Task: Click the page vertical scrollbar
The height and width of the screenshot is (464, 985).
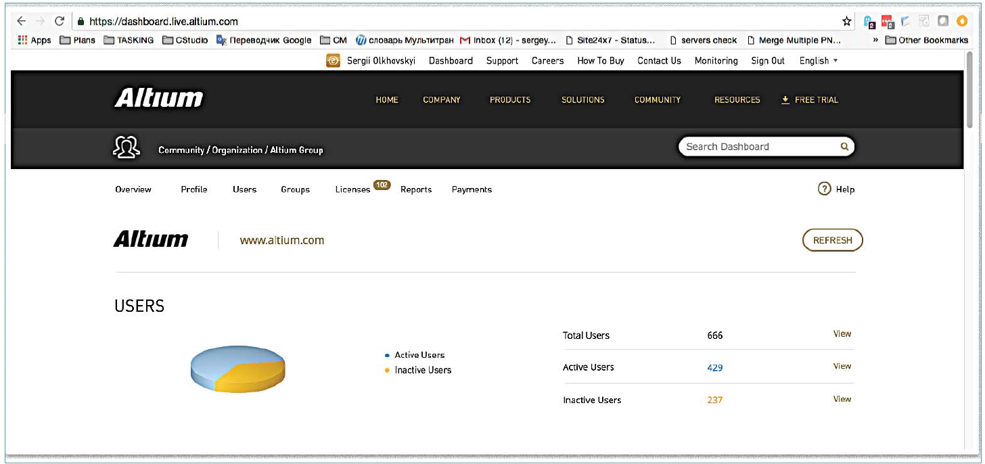Action: point(971,91)
